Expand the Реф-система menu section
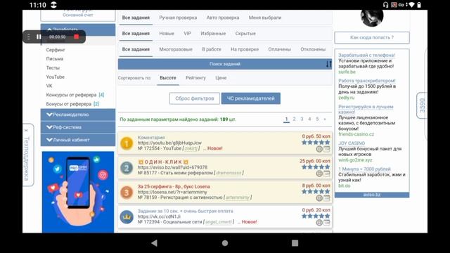 pos(78,127)
